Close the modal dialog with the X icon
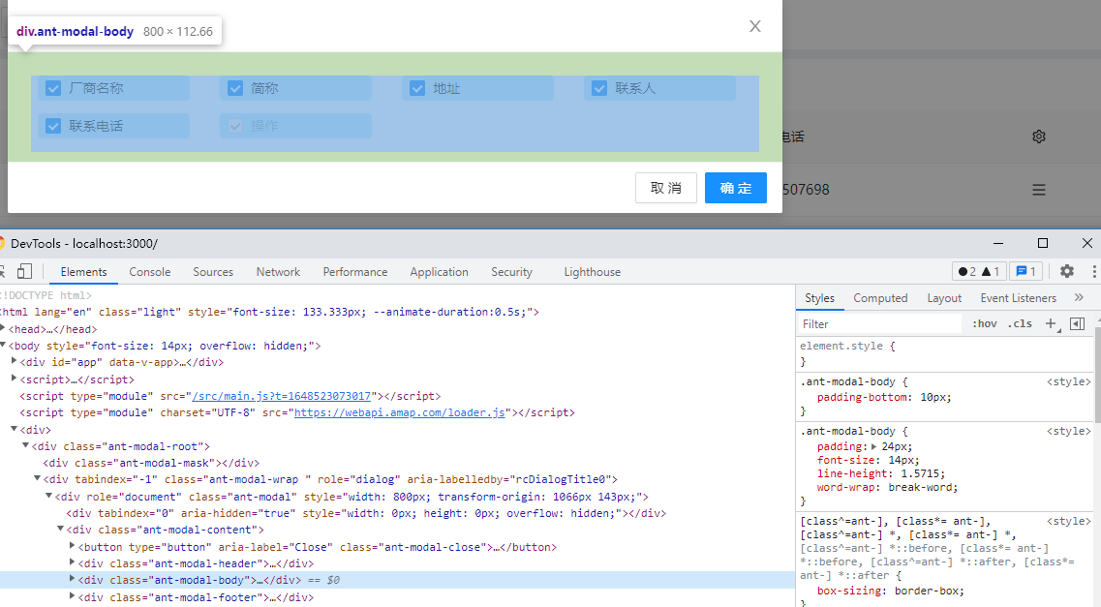1101x607 pixels. [x=755, y=26]
